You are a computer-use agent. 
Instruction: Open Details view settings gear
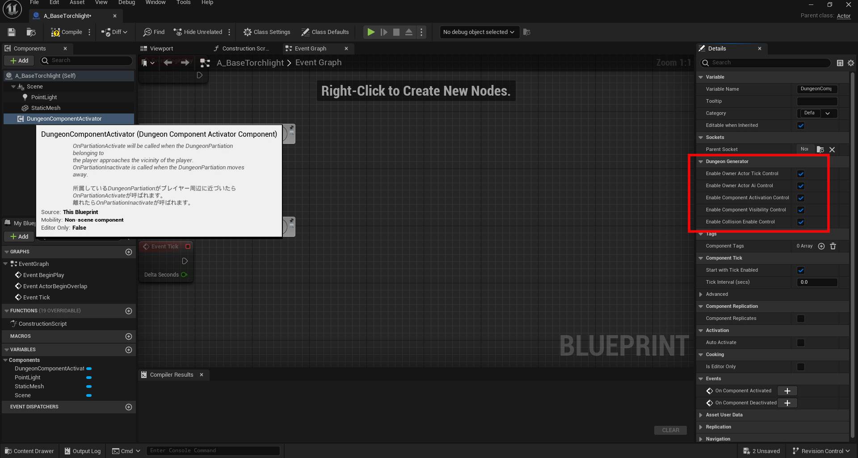click(x=851, y=63)
